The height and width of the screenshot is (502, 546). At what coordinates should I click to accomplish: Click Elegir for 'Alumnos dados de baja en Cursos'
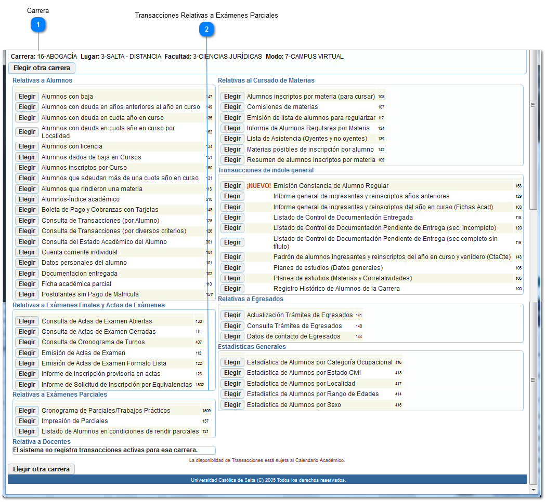pyautogui.click(x=27, y=157)
